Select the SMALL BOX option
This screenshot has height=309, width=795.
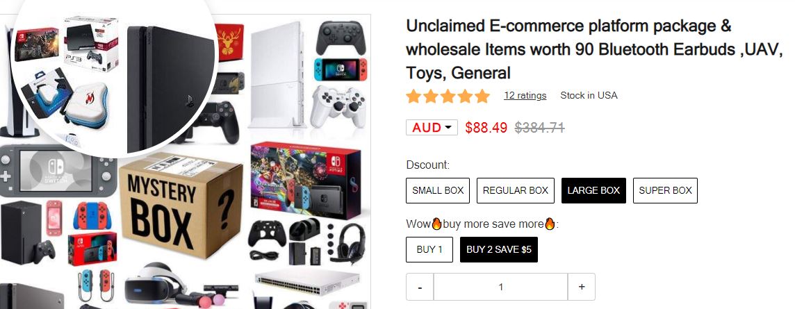tap(438, 190)
